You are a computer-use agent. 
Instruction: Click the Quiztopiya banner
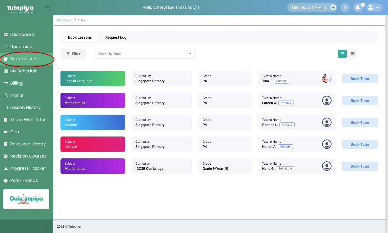pos(26,199)
